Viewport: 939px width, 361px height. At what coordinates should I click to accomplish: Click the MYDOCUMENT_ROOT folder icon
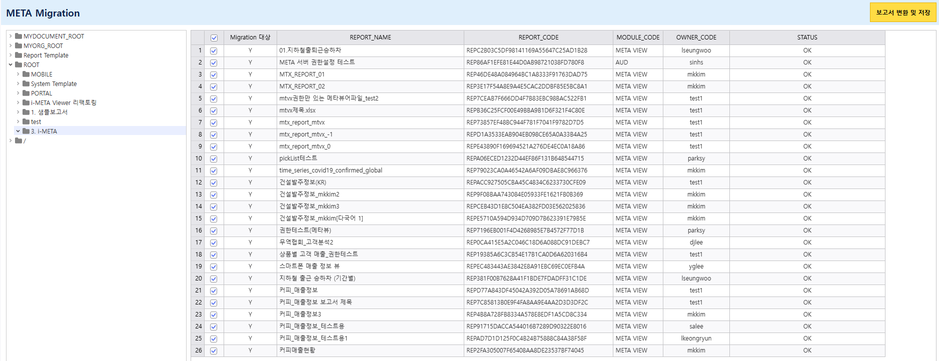[19, 36]
